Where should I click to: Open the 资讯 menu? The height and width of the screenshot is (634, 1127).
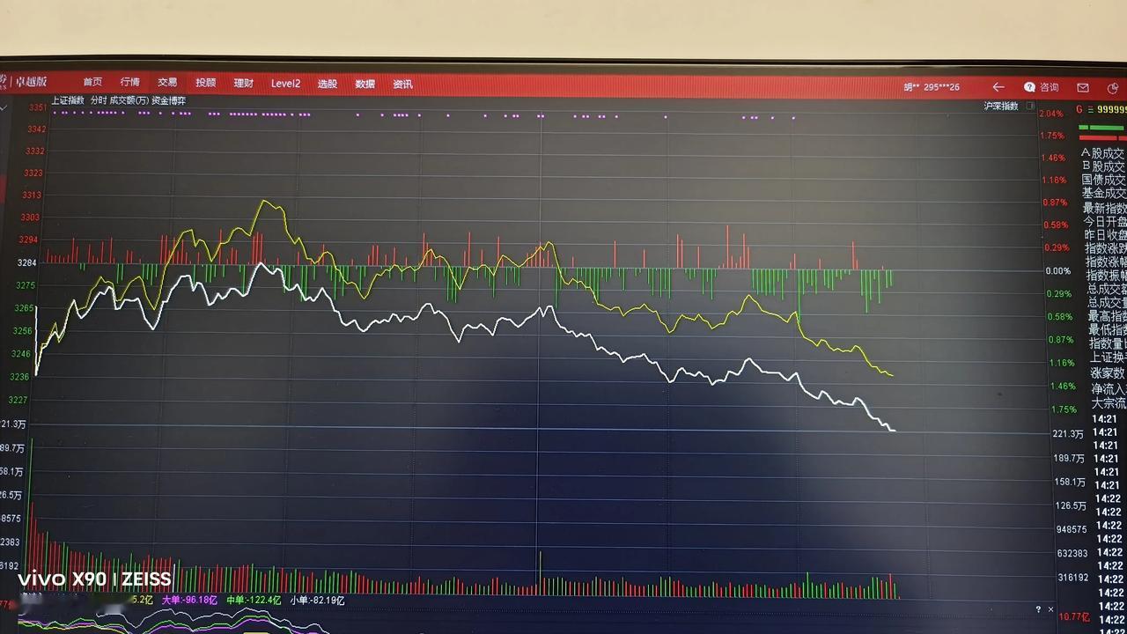[403, 85]
